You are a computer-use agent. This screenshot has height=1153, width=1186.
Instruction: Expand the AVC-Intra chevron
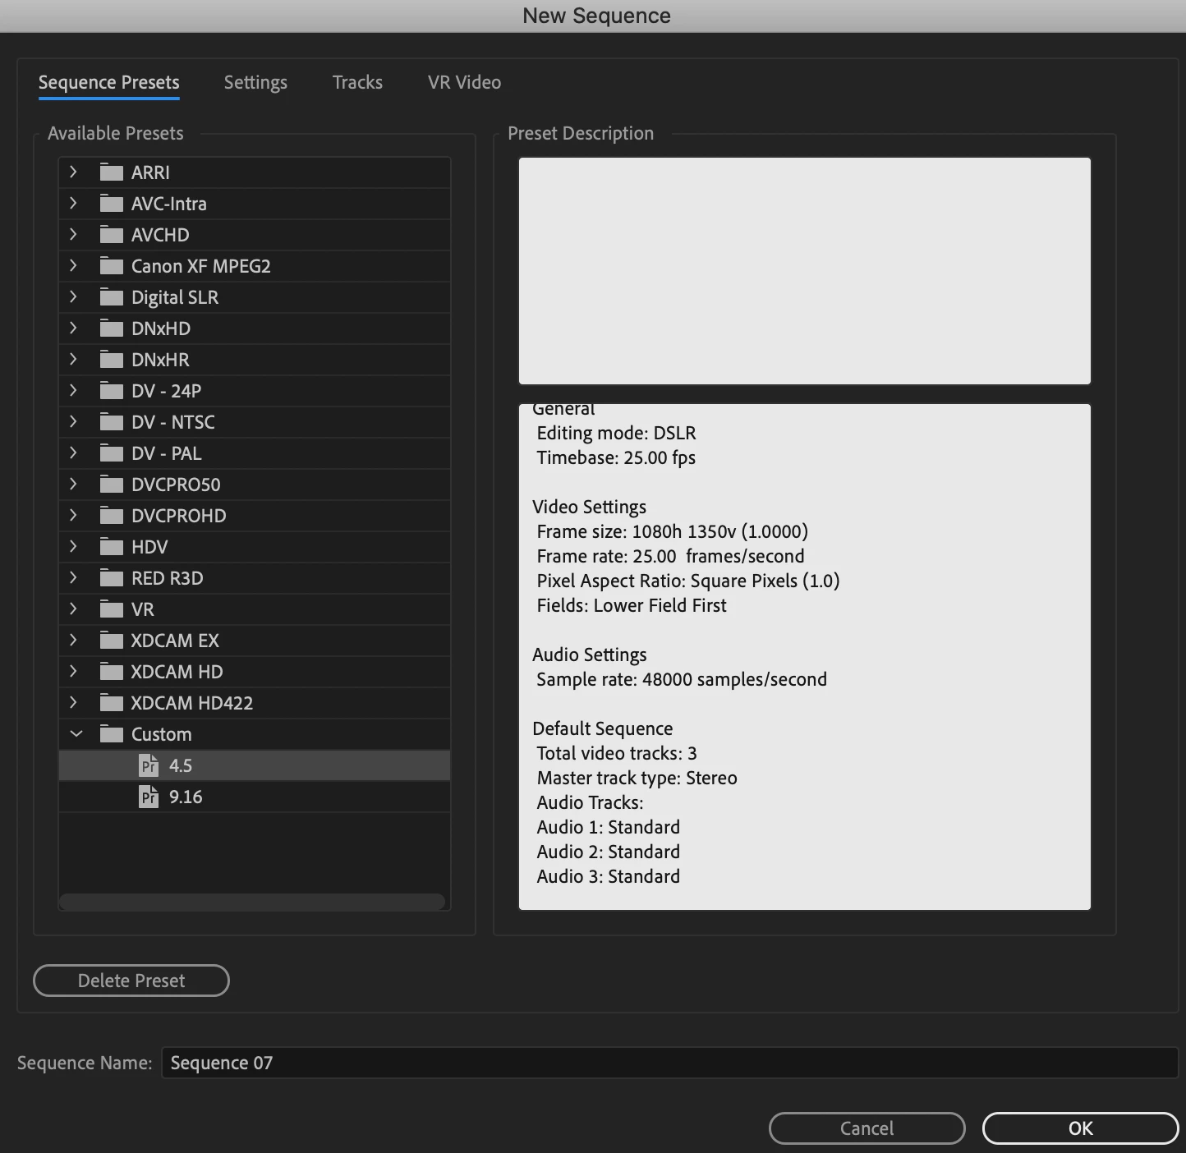pyautogui.click(x=73, y=203)
